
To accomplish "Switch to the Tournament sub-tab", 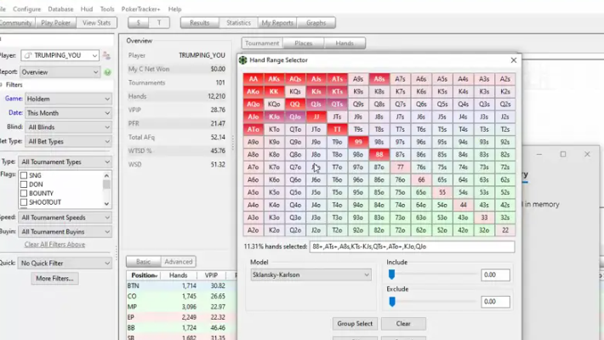I will (262, 43).
